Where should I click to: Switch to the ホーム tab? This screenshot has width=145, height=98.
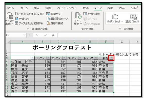tap(24, 8)
